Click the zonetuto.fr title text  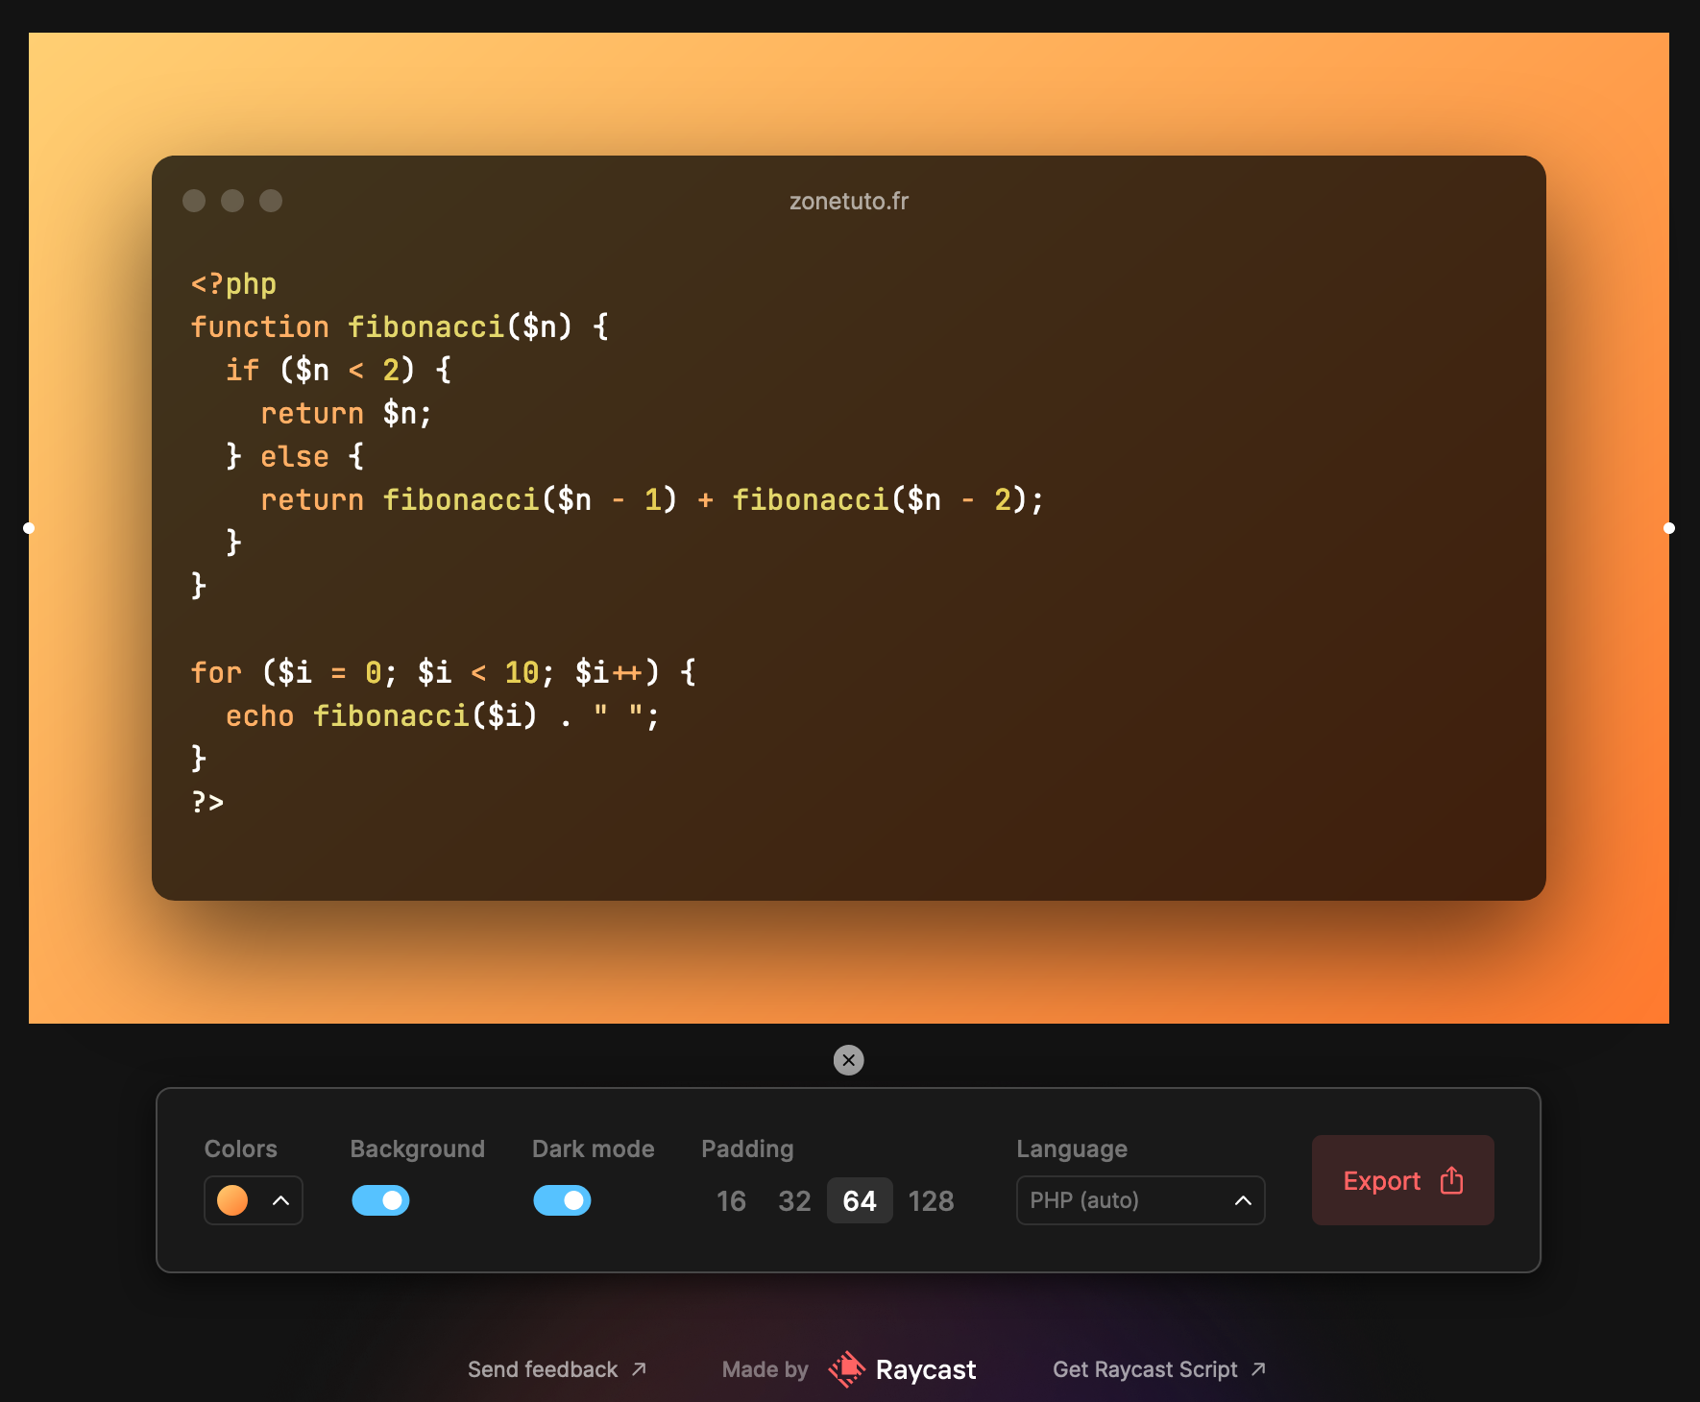tap(848, 202)
